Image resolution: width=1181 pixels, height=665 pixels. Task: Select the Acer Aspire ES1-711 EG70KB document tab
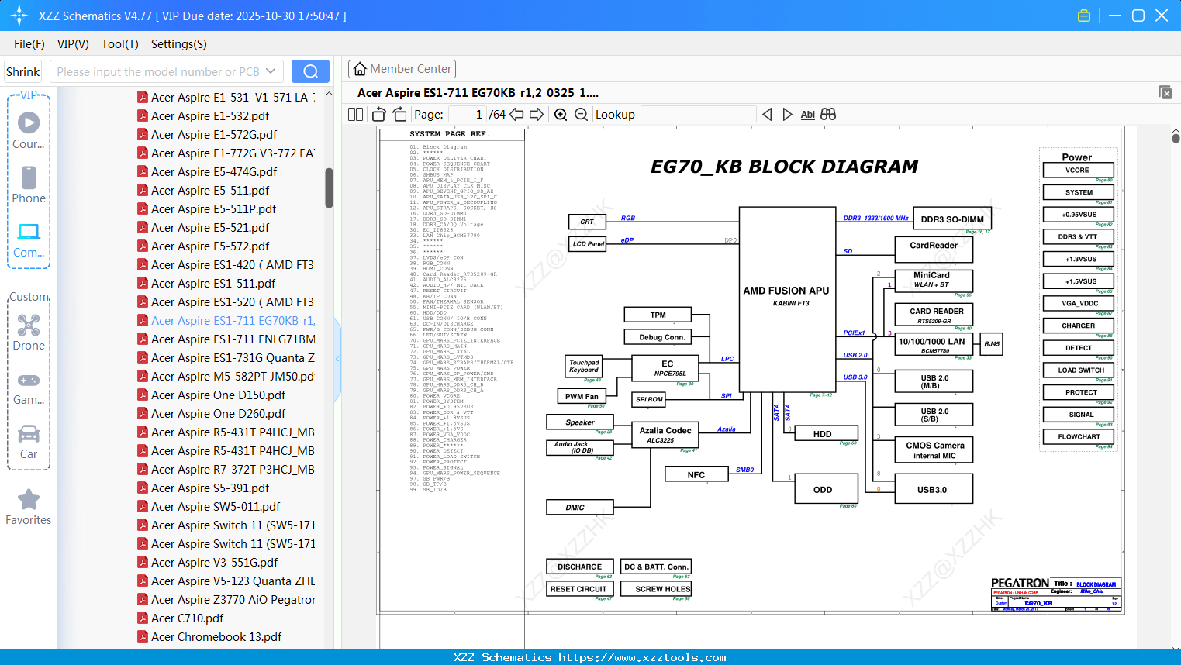[x=478, y=93]
